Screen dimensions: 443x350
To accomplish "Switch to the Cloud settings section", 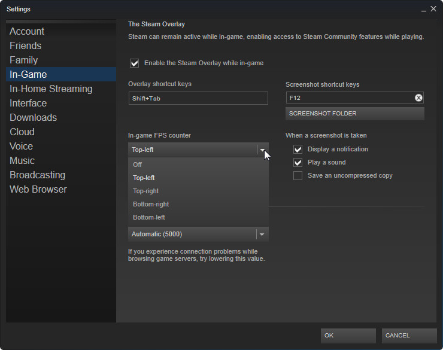I will point(61,132).
